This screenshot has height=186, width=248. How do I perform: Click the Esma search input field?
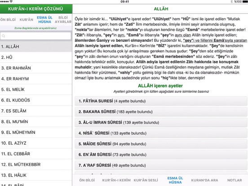pos(35,36)
